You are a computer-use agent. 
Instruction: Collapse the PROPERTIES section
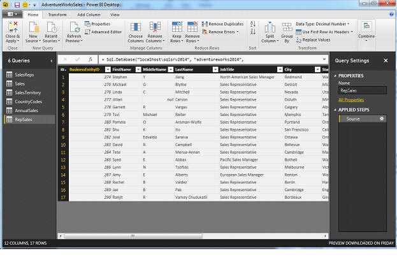[335, 76]
